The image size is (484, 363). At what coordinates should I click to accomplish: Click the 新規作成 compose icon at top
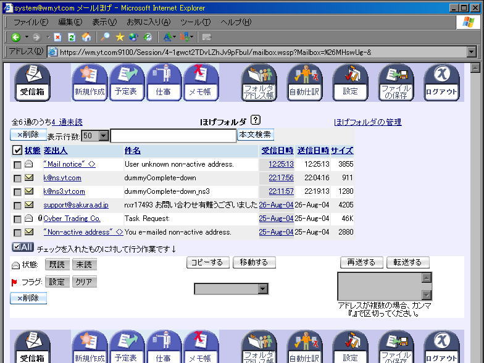click(90, 83)
